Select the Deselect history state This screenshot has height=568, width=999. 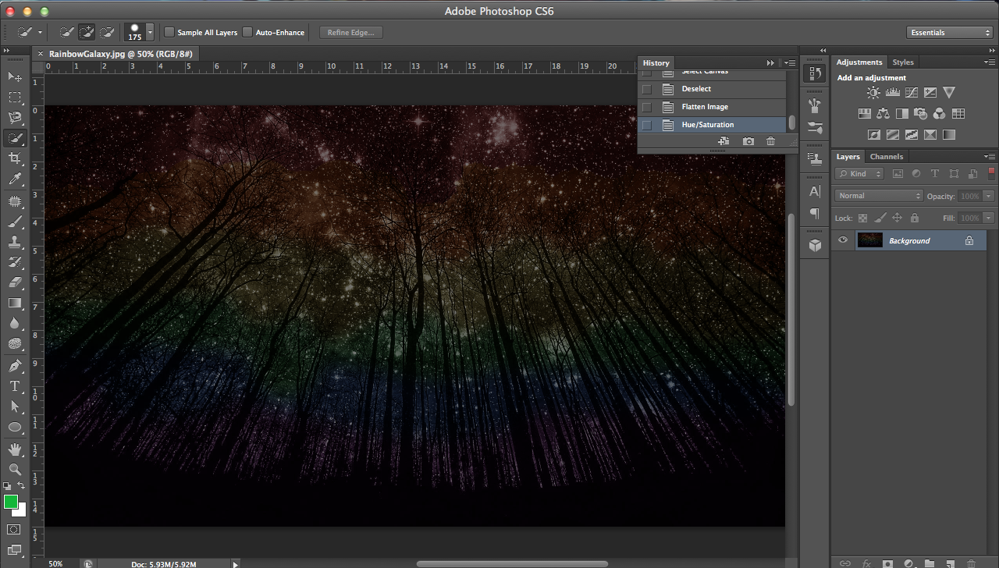712,89
